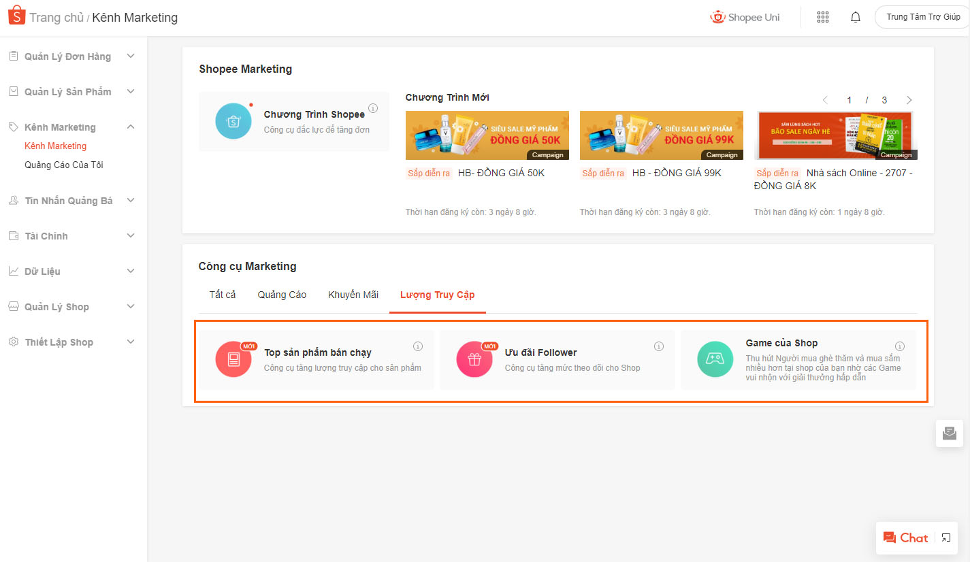Open the Nhà sách Online campaign banner
The image size is (970, 562).
pyautogui.click(x=836, y=135)
